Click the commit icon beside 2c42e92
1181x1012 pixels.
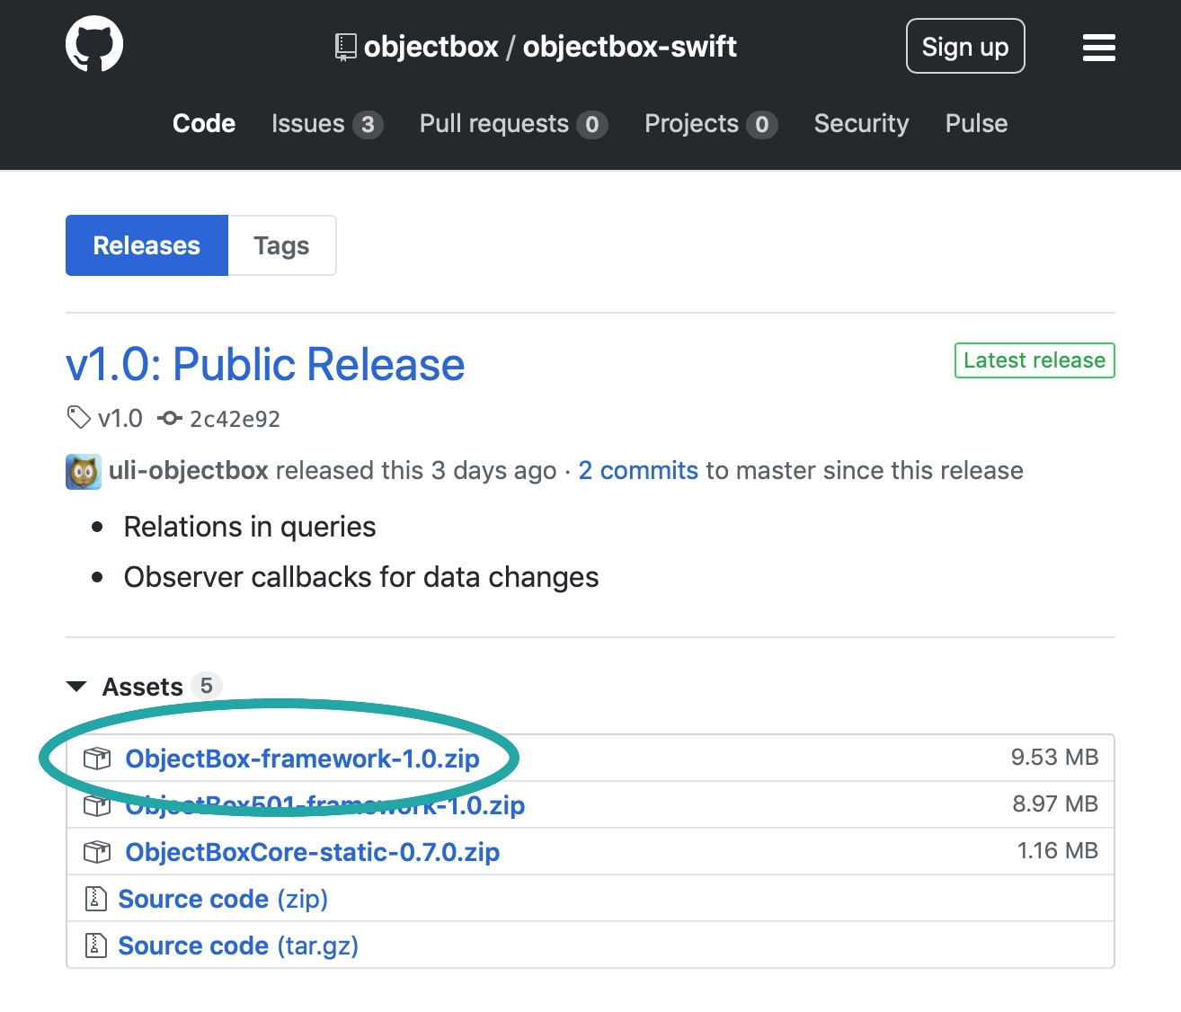pos(170,418)
